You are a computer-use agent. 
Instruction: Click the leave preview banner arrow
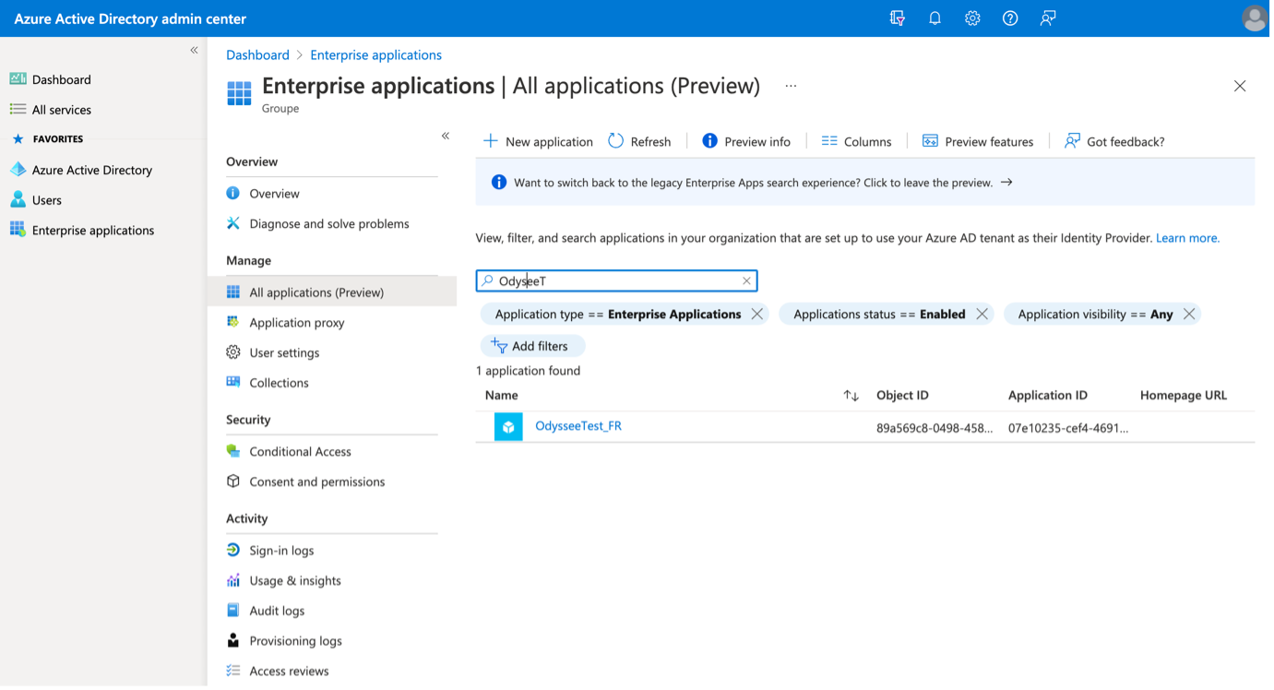[x=1006, y=183]
